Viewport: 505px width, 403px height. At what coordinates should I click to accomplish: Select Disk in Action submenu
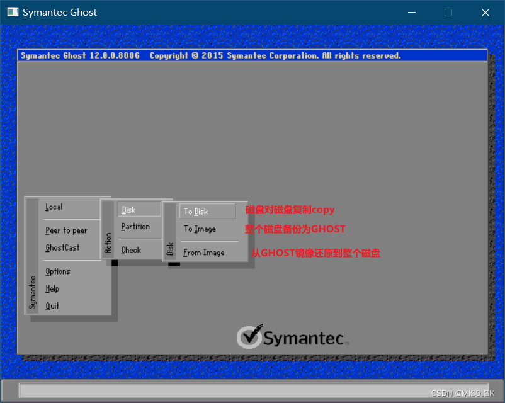(x=139, y=210)
